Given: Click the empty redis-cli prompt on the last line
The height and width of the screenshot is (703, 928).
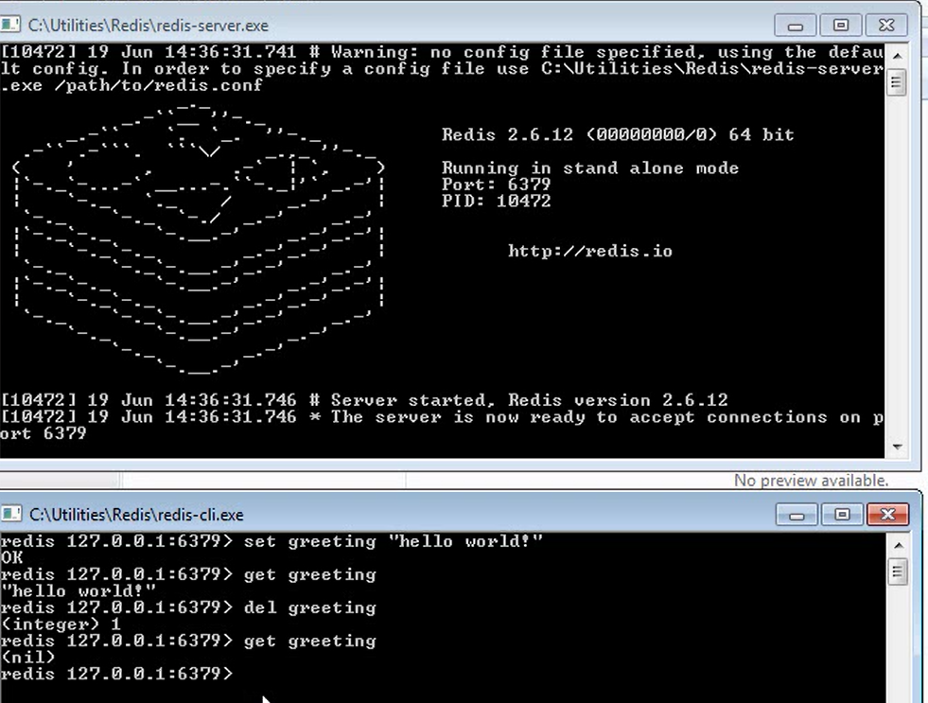Looking at the screenshot, I should click(117, 674).
